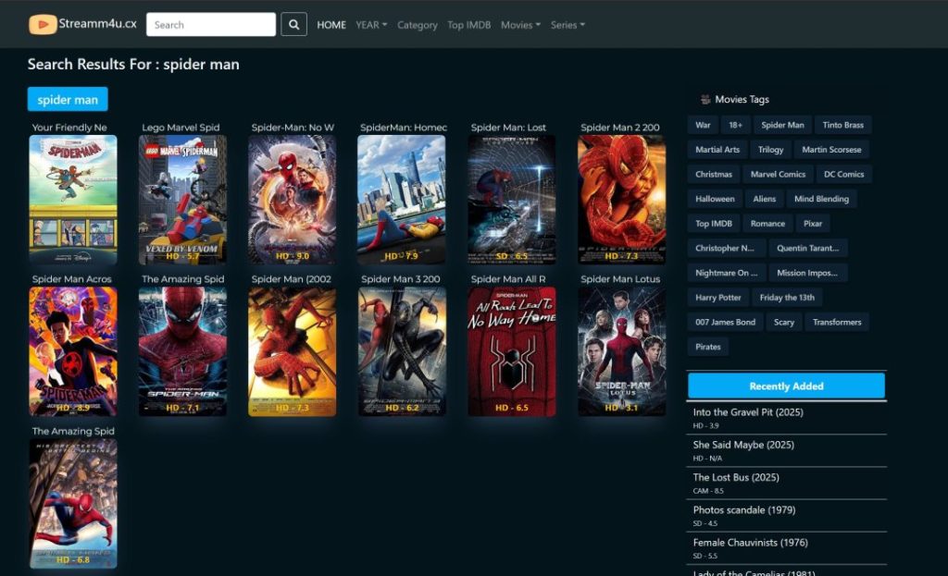This screenshot has height=576, width=948.
Task: Open Spider Man 3 2007 poster
Action: [x=402, y=351]
